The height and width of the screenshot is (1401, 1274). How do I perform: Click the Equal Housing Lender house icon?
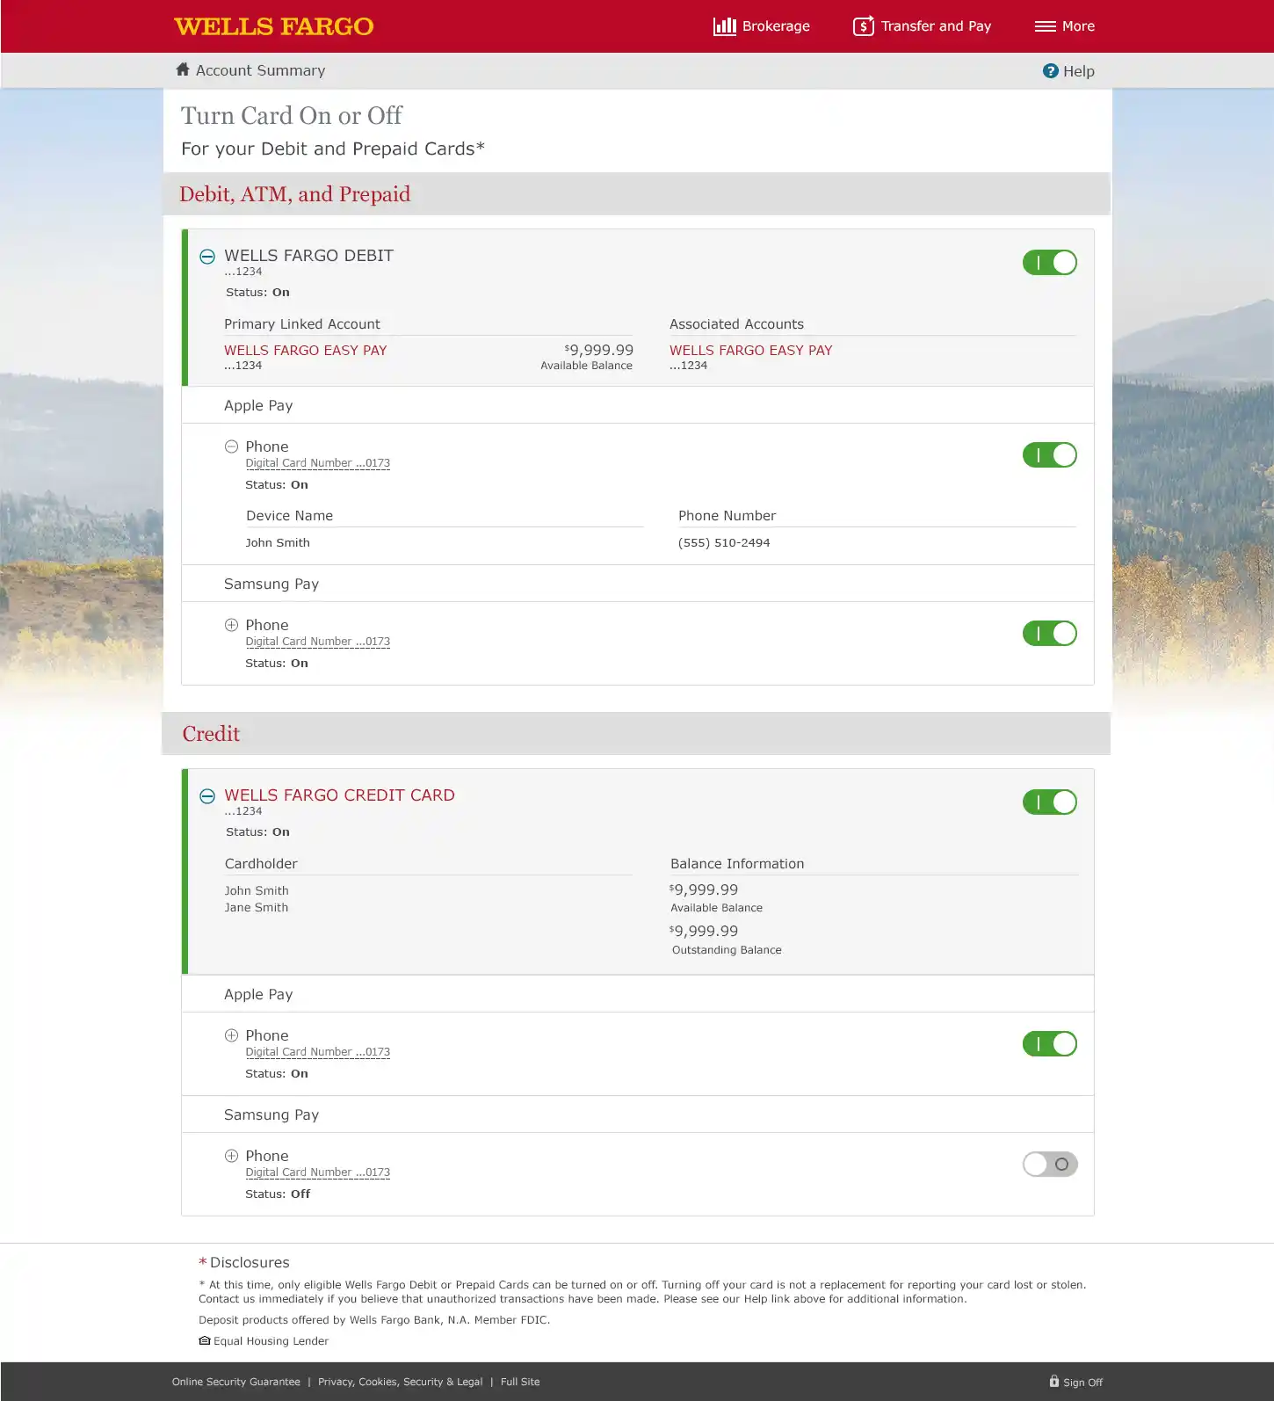(x=204, y=1340)
